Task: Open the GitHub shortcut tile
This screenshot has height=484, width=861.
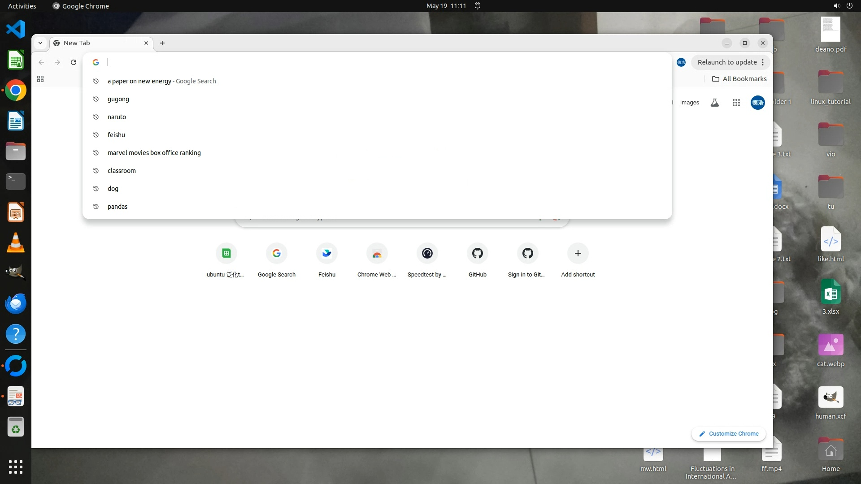Action: coord(477,253)
